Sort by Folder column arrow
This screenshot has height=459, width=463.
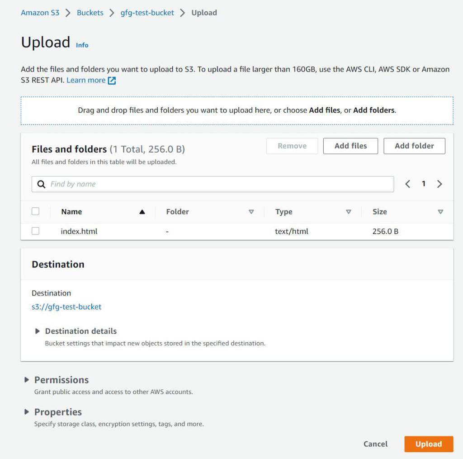point(251,212)
